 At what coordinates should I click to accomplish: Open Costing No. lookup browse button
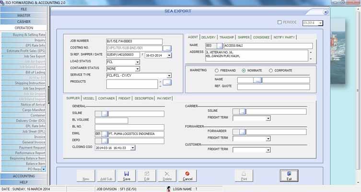167,48
